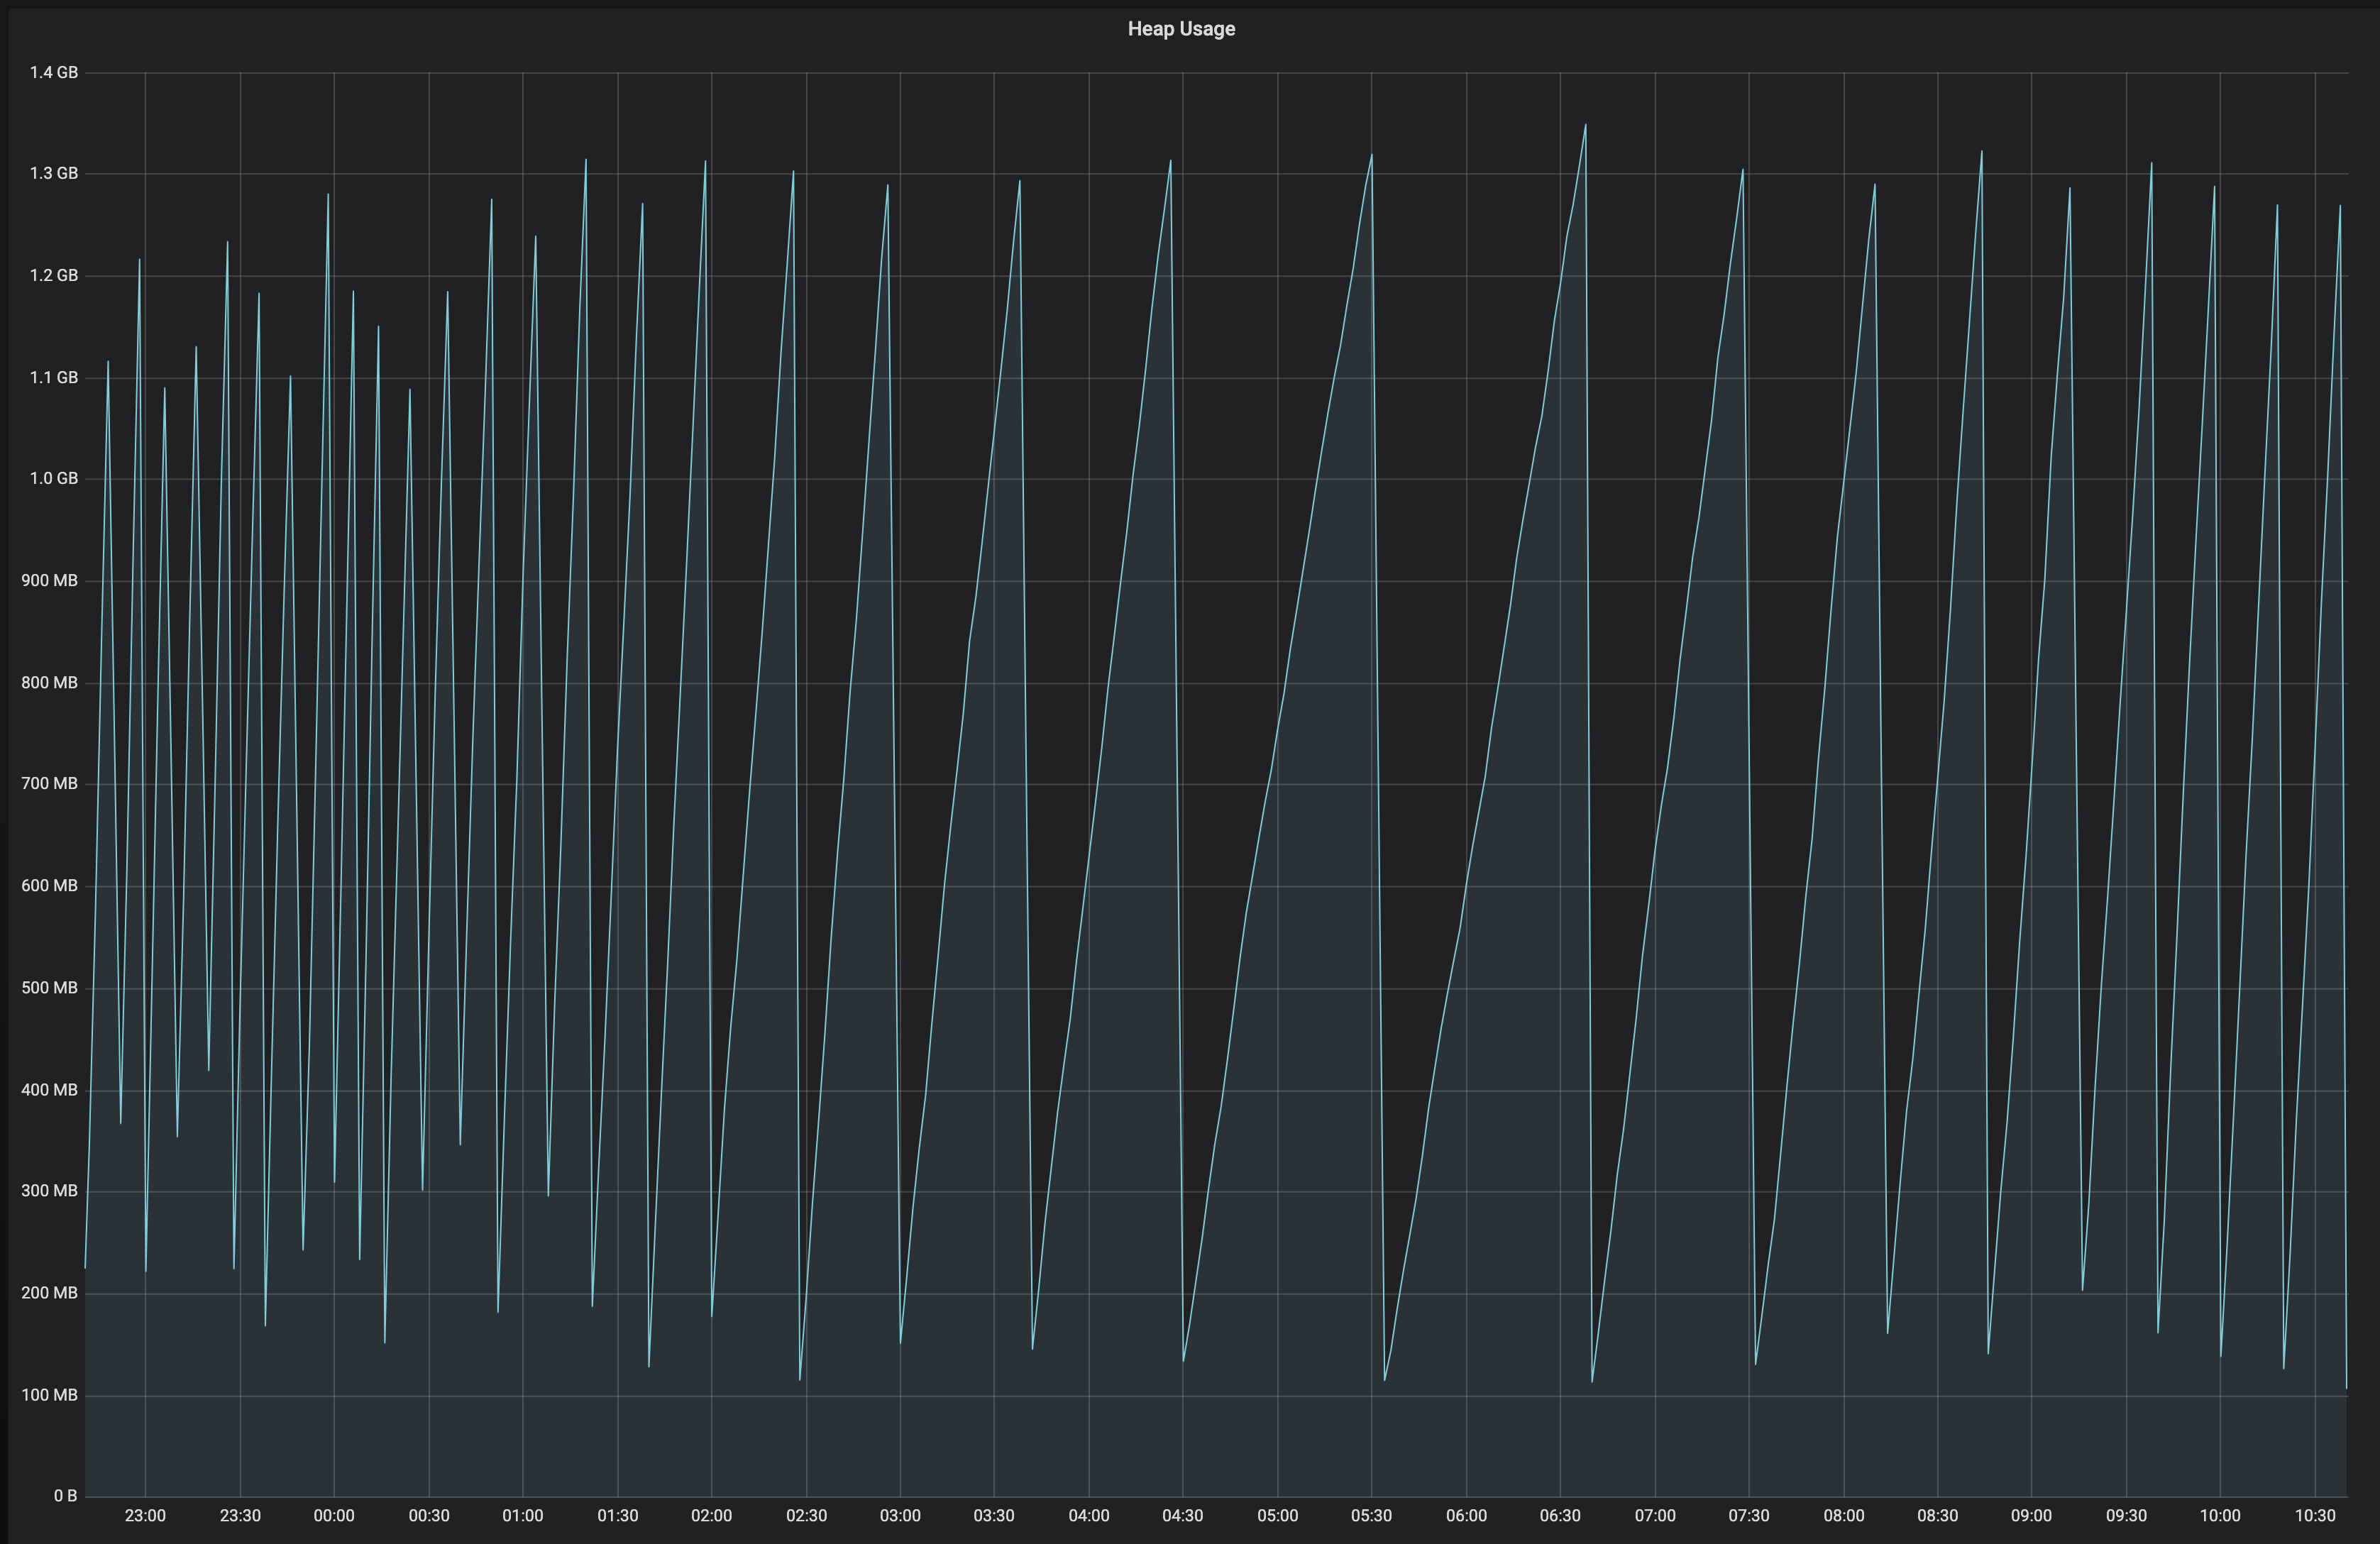Screen dimensions: 2380x1544
Task: Click the 1.4 GB y-axis label
Action: (x=53, y=72)
